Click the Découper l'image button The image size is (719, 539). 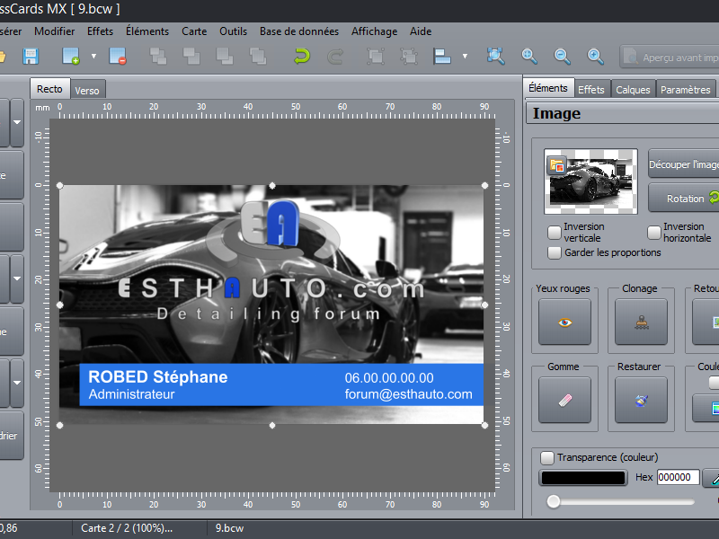(x=684, y=164)
